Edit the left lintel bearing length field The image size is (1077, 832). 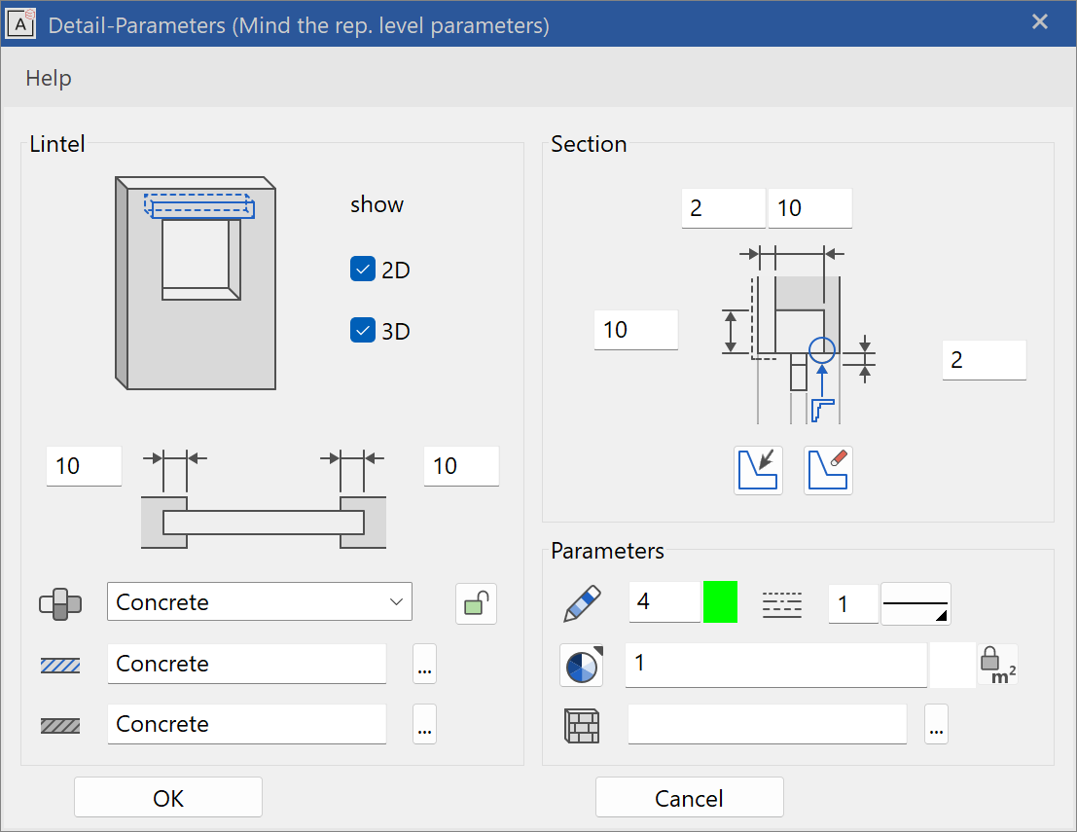pos(84,466)
